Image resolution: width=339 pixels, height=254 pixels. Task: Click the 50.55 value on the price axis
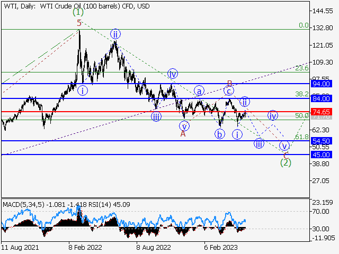click(321, 147)
